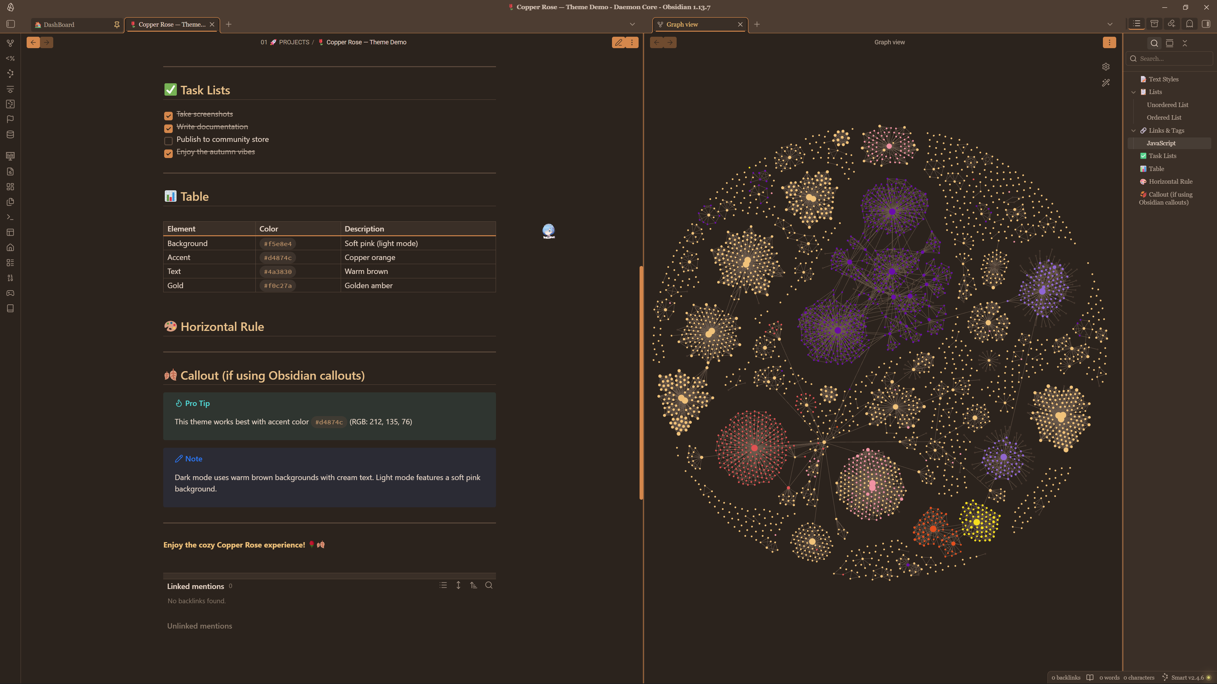
Task: Click the database cylinder ribbon icon
Action: point(10,135)
